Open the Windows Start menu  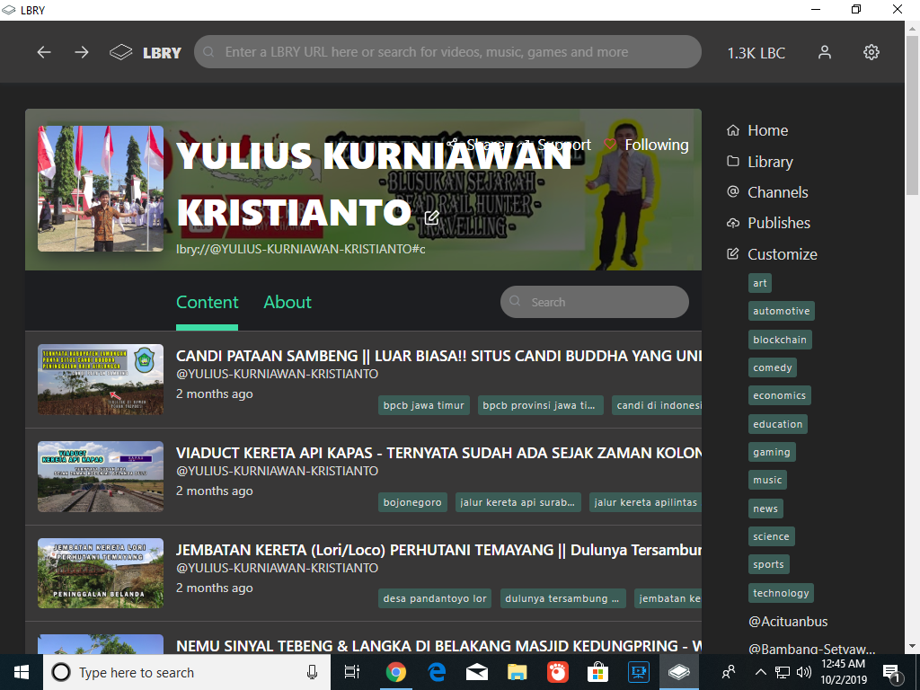(22, 672)
